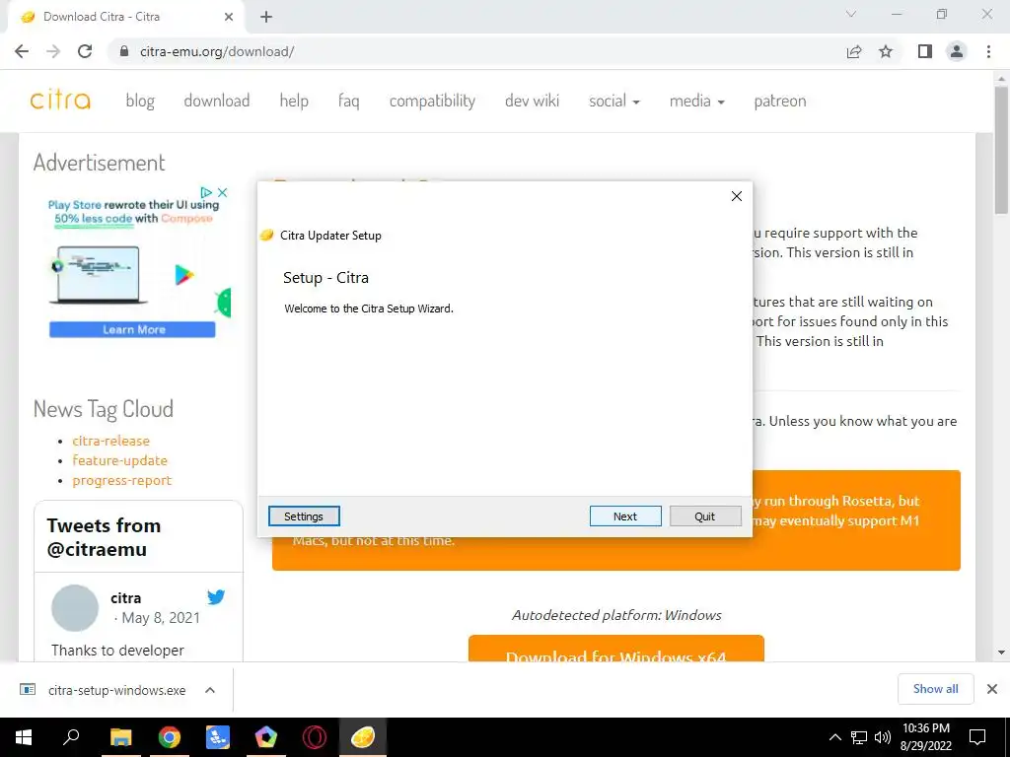Image resolution: width=1010 pixels, height=757 pixels.
Task: Close the Citra Updater Setup dialog
Action: 737,196
